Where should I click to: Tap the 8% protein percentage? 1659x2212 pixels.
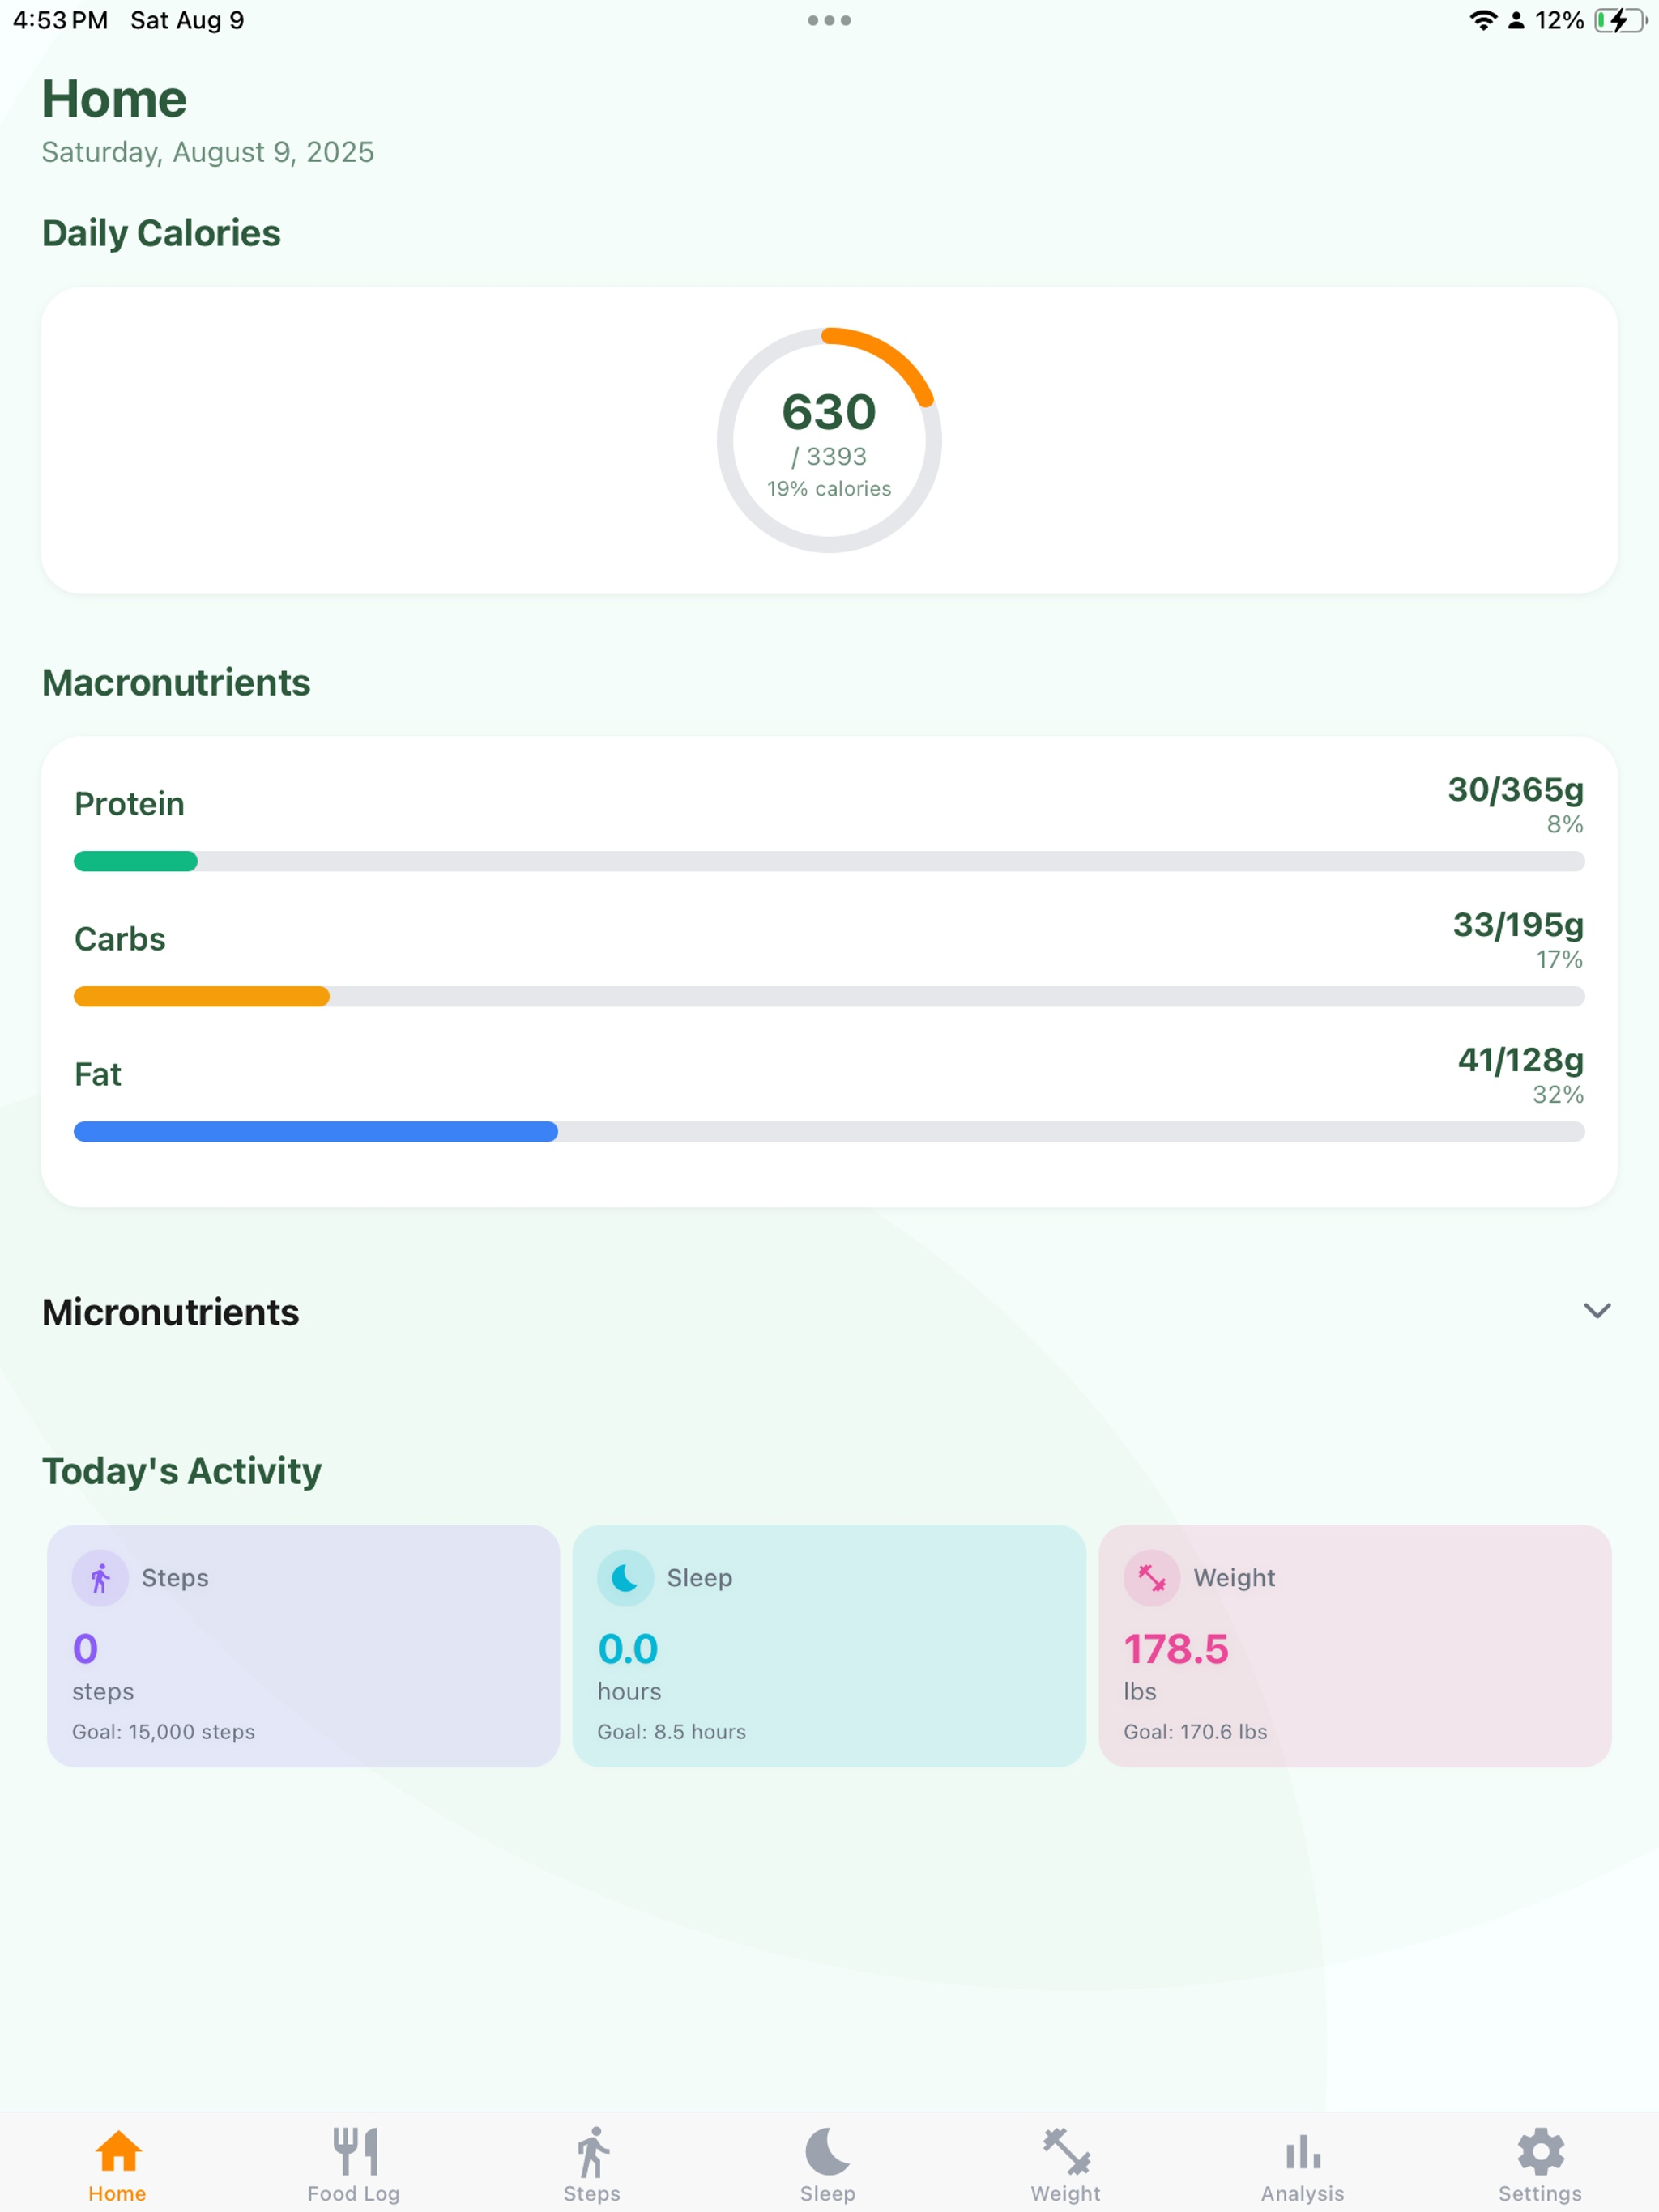(x=1565, y=824)
